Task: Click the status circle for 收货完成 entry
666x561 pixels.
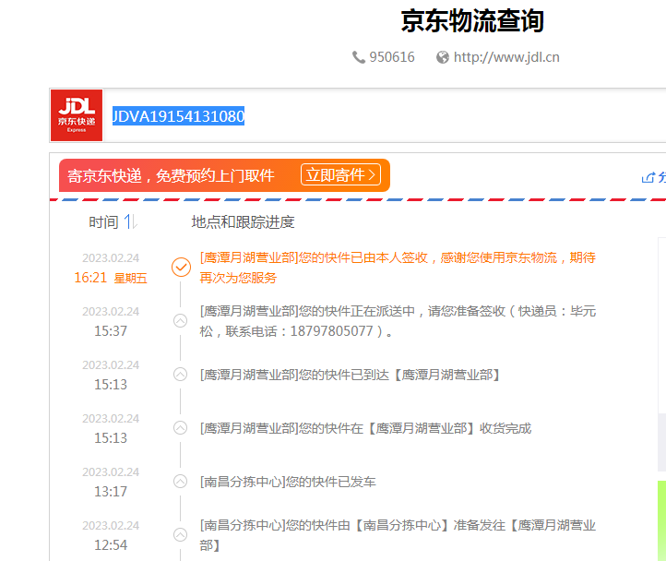Action: coord(181,427)
